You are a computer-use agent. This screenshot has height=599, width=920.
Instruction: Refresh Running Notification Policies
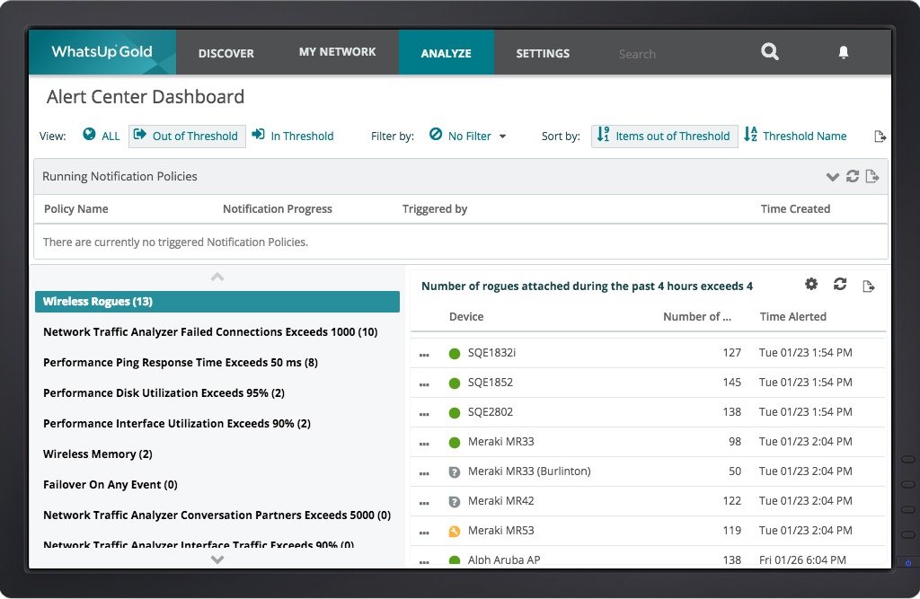(854, 176)
